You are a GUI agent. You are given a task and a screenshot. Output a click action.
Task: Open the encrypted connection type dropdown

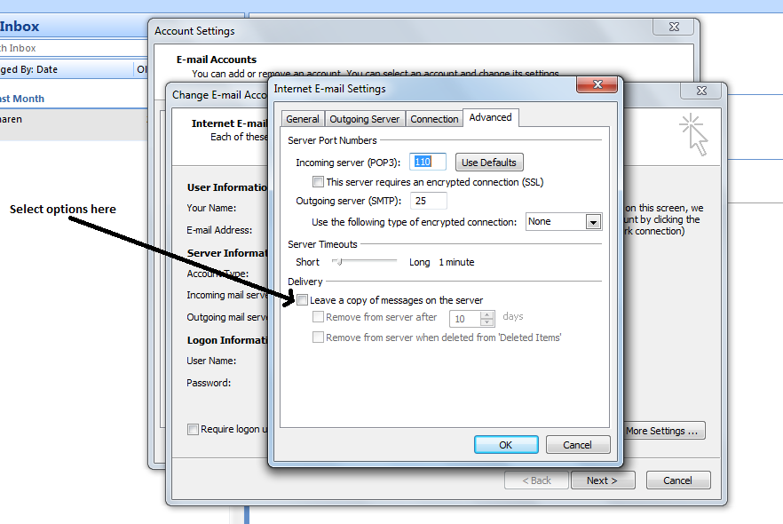[x=593, y=222]
